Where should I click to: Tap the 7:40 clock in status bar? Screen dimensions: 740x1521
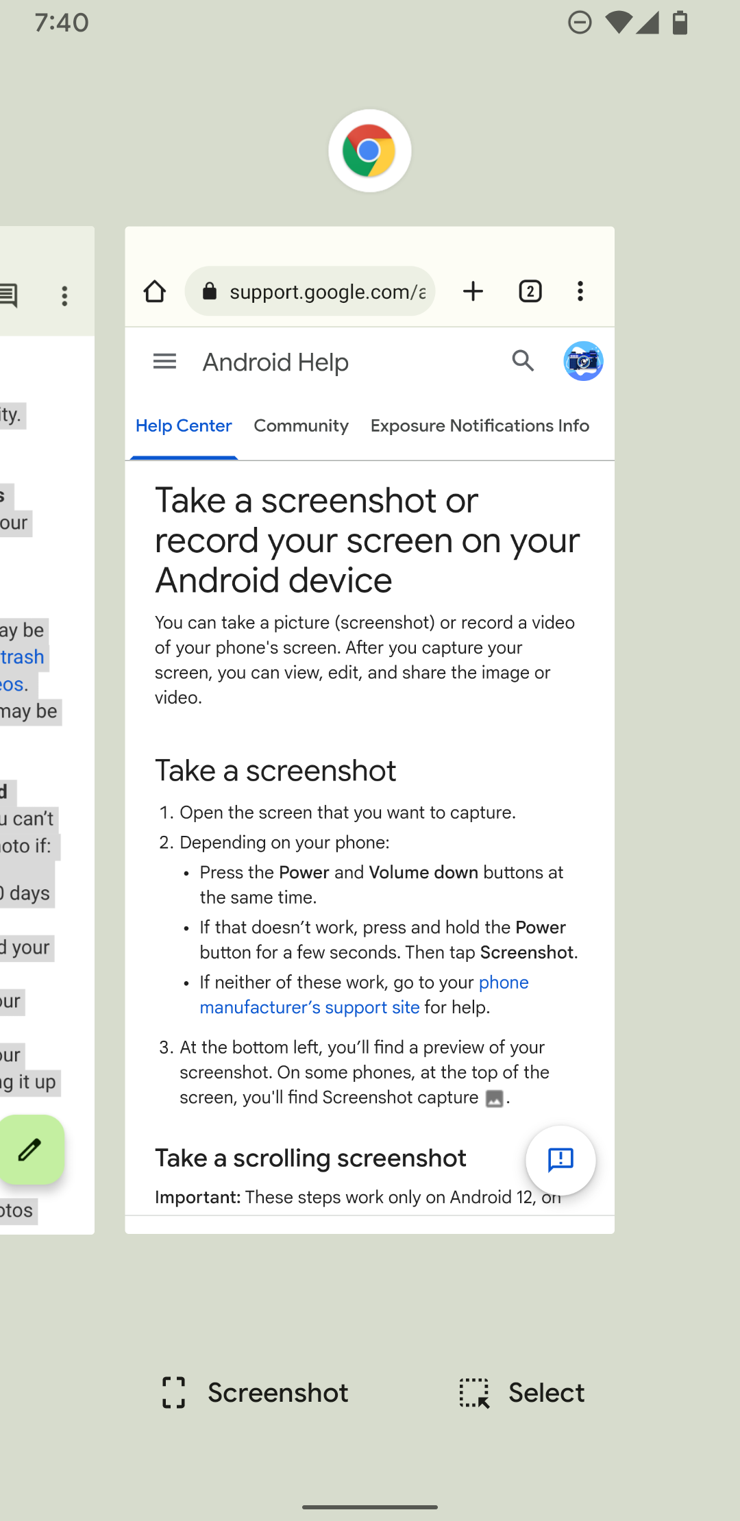[62, 23]
